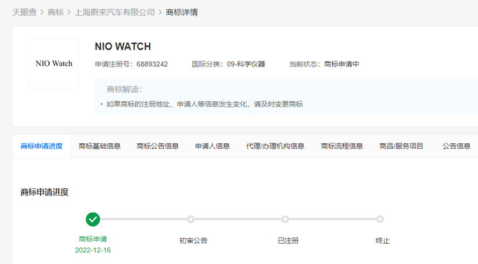478x264 pixels.
Task: Select the 商标申请进度 tab
Action: (x=41, y=146)
